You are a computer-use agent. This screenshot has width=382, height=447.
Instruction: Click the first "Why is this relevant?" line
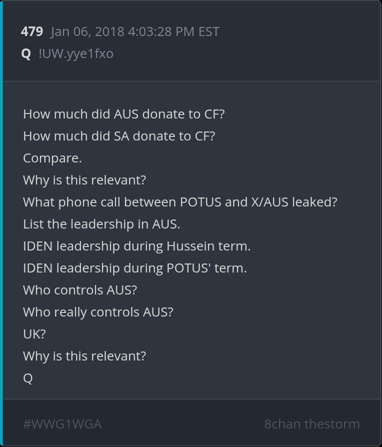[x=84, y=180]
